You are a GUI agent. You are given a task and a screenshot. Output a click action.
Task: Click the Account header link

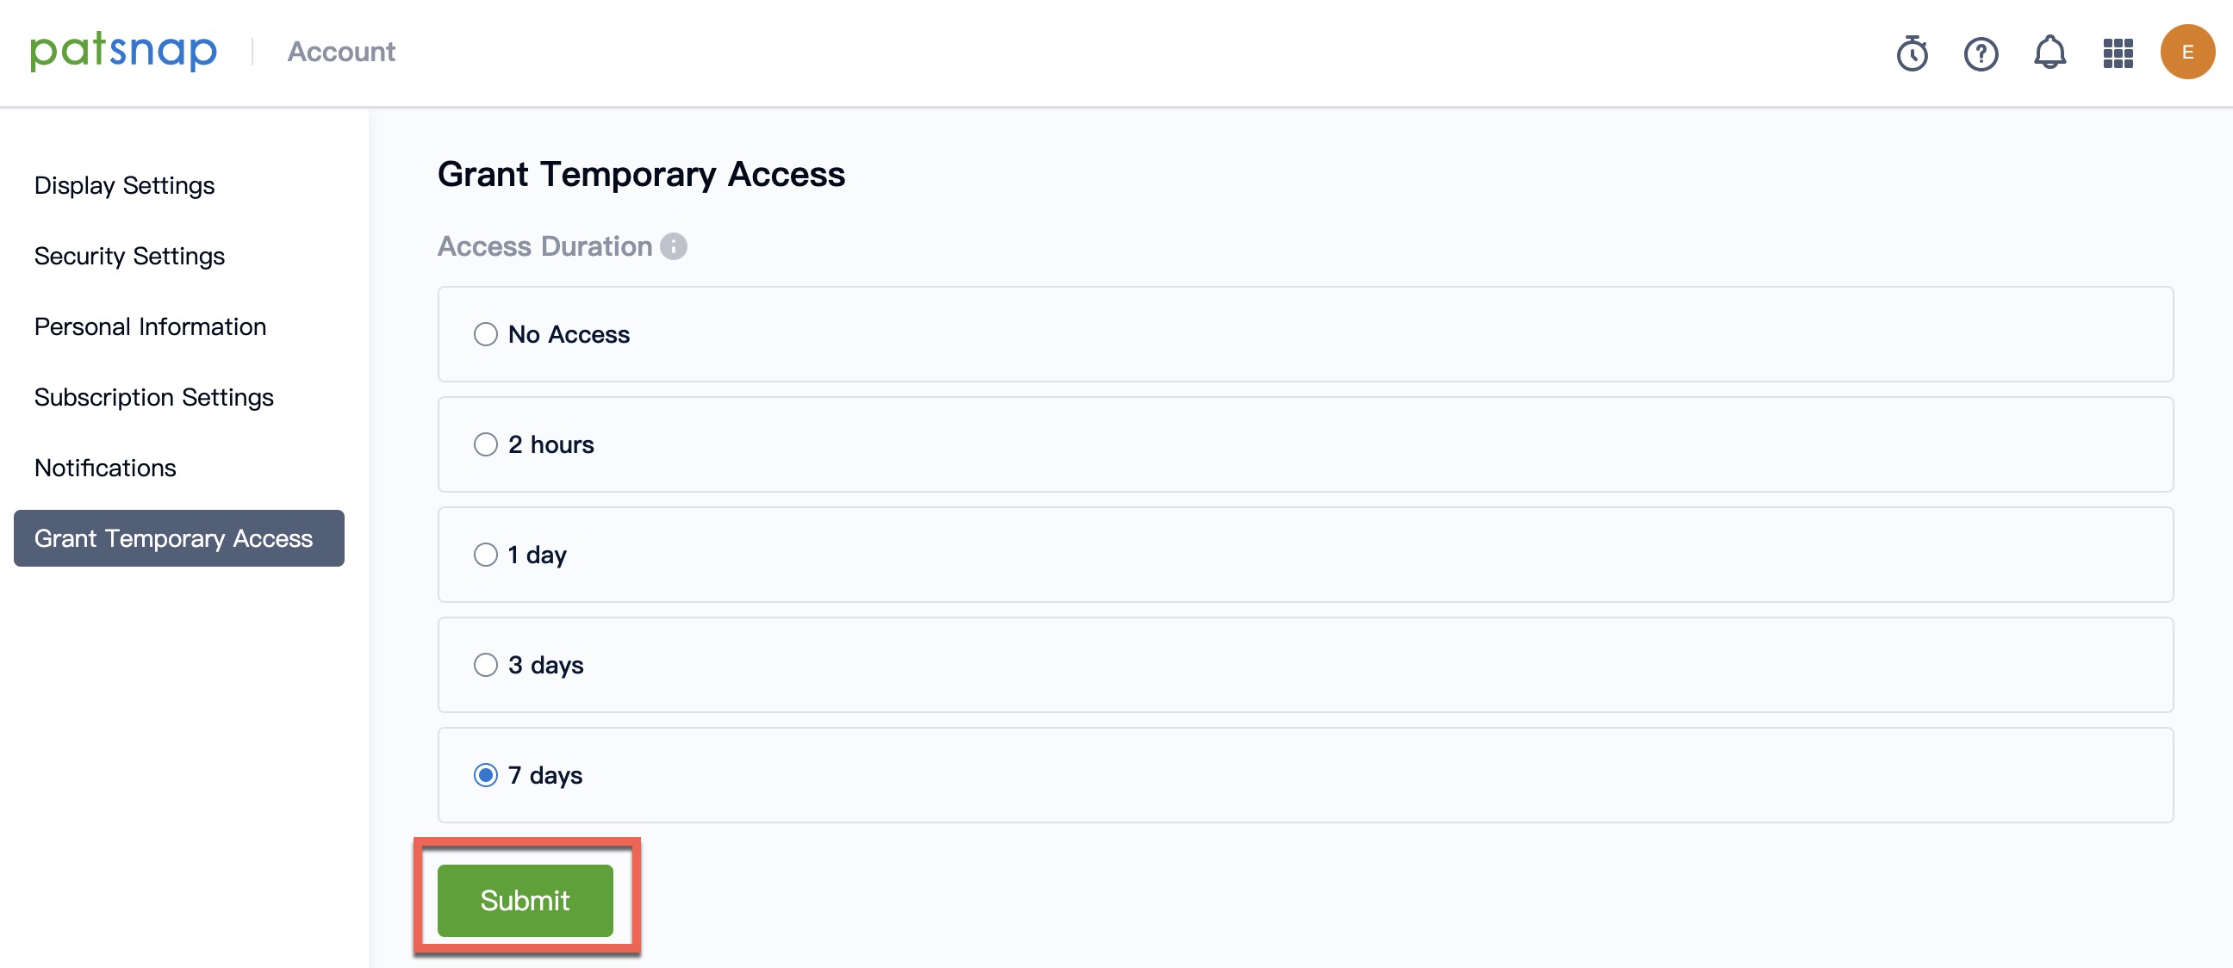point(340,52)
